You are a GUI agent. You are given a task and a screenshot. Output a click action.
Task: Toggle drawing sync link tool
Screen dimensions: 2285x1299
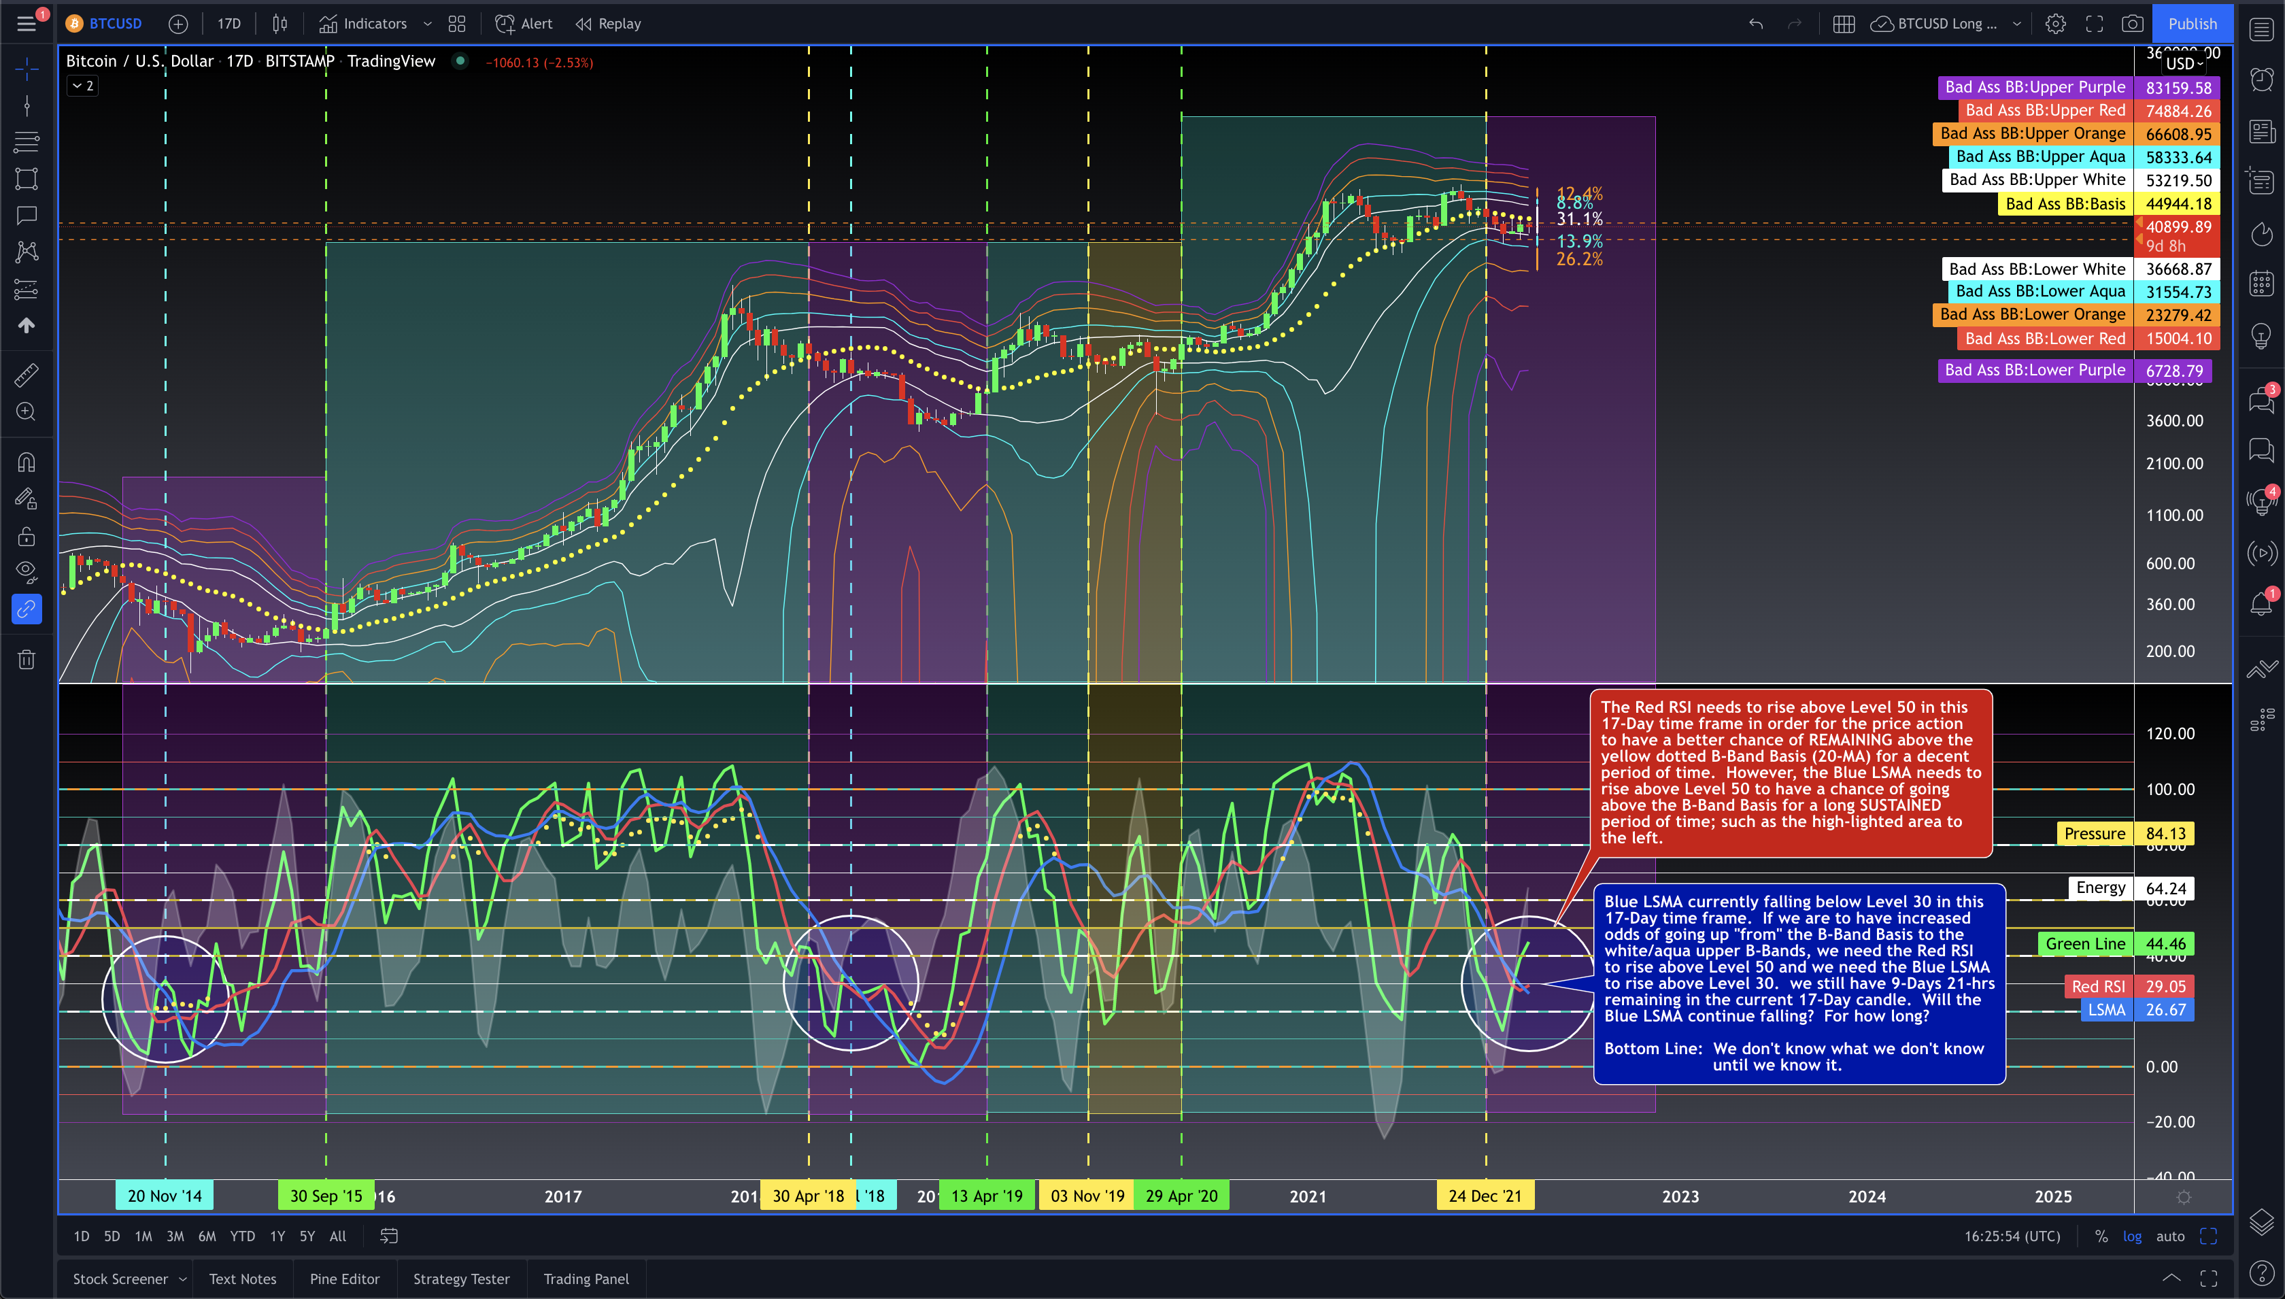point(27,609)
